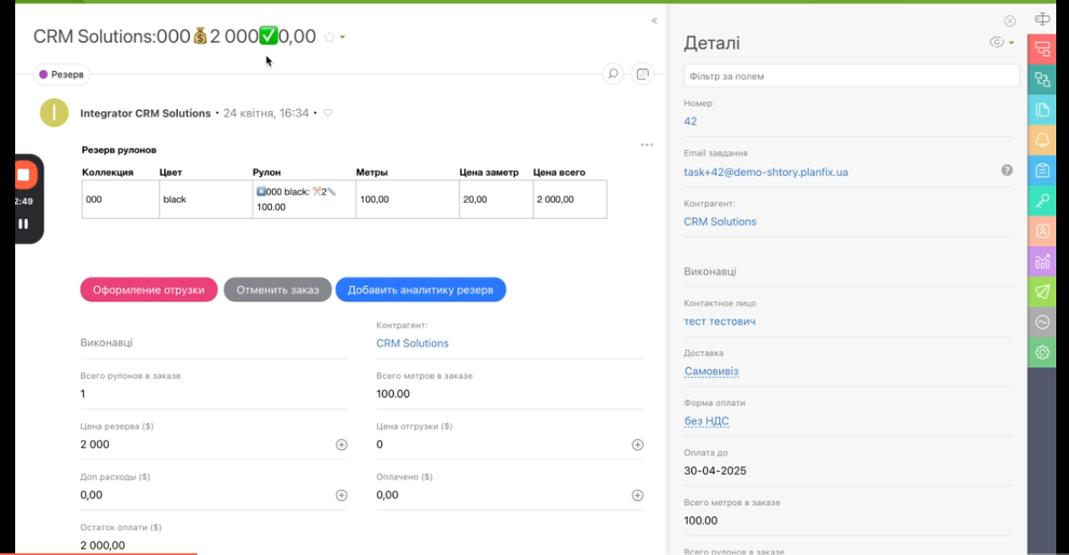Click Цена резерва value 2 000
Screen dimensions: 1069x555
(95, 445)
